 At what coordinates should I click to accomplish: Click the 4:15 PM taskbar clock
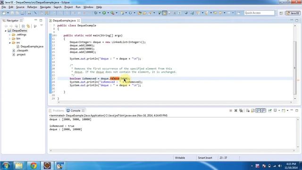coord(291,164)
